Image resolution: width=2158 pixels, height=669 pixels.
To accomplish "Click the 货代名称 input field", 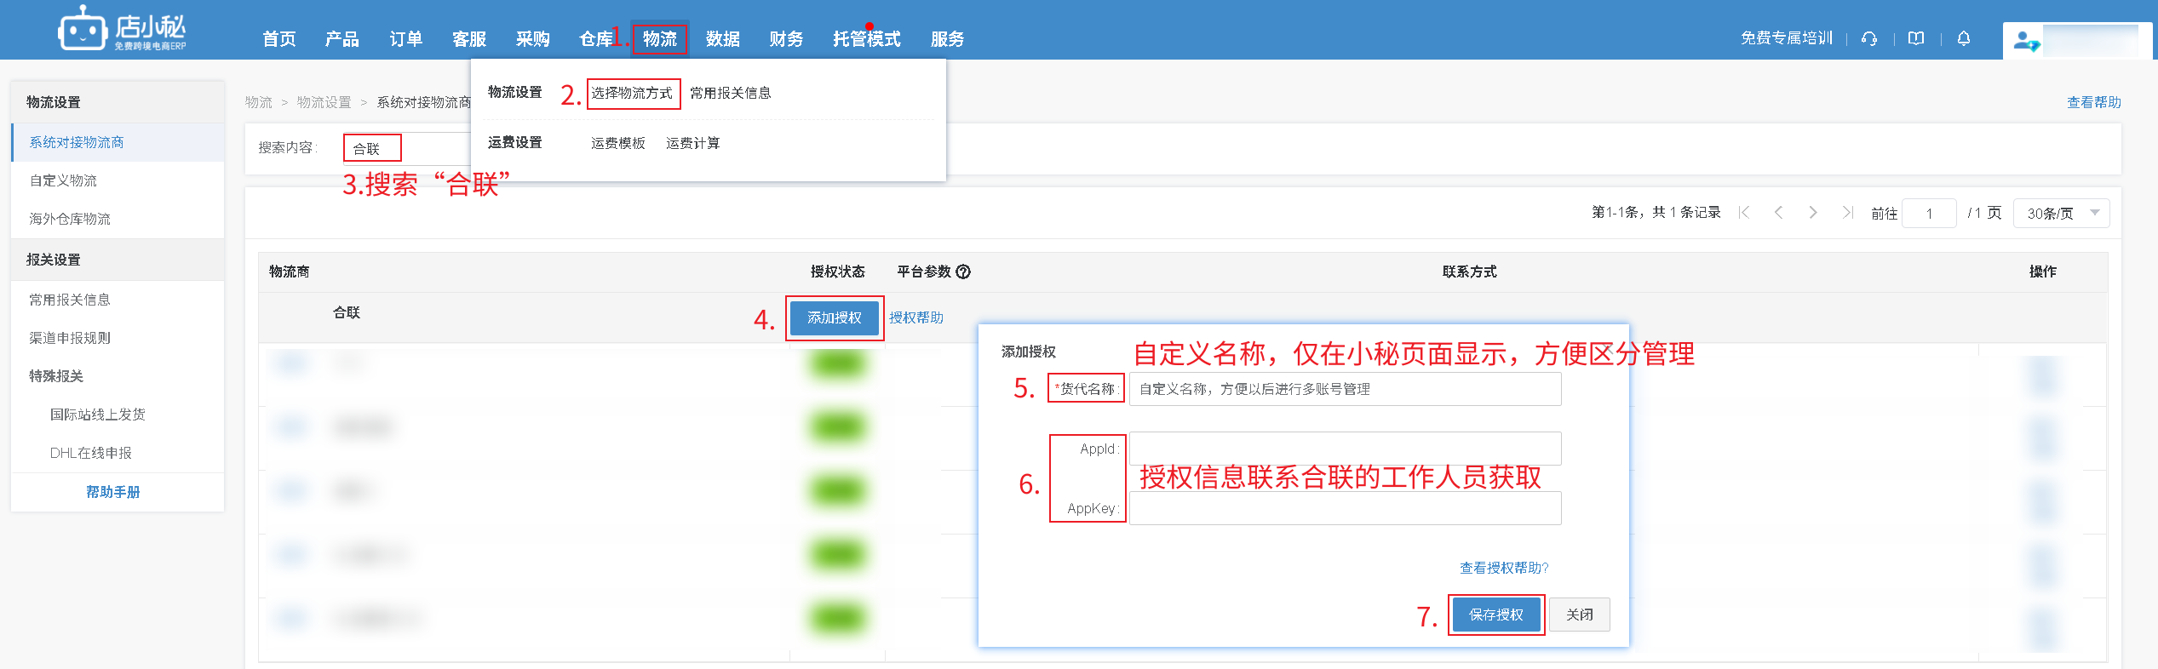I will [x=1345, y=389].
